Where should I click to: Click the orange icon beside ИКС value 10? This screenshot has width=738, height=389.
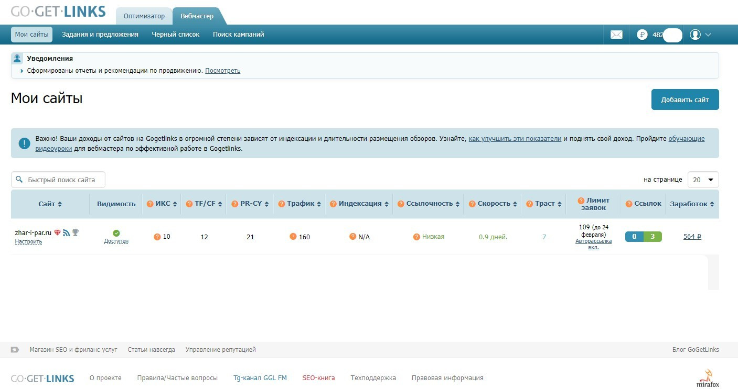157,237
